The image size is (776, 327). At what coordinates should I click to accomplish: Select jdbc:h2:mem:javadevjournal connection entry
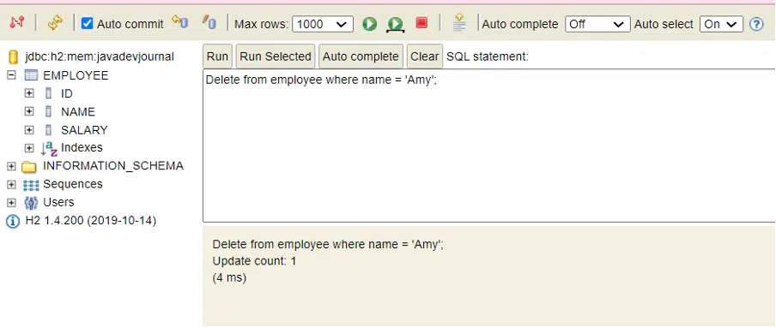tap(100, 56)
